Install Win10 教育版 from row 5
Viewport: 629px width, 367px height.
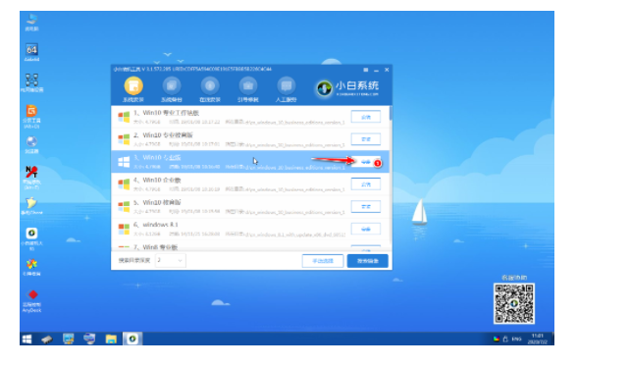point(365,207)
